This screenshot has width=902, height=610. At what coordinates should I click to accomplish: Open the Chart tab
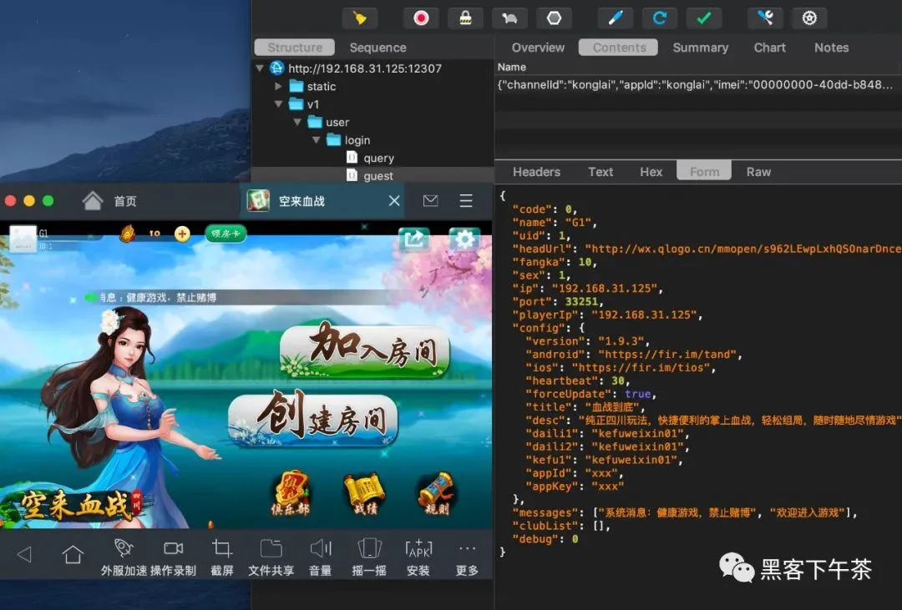coord(770,48)
